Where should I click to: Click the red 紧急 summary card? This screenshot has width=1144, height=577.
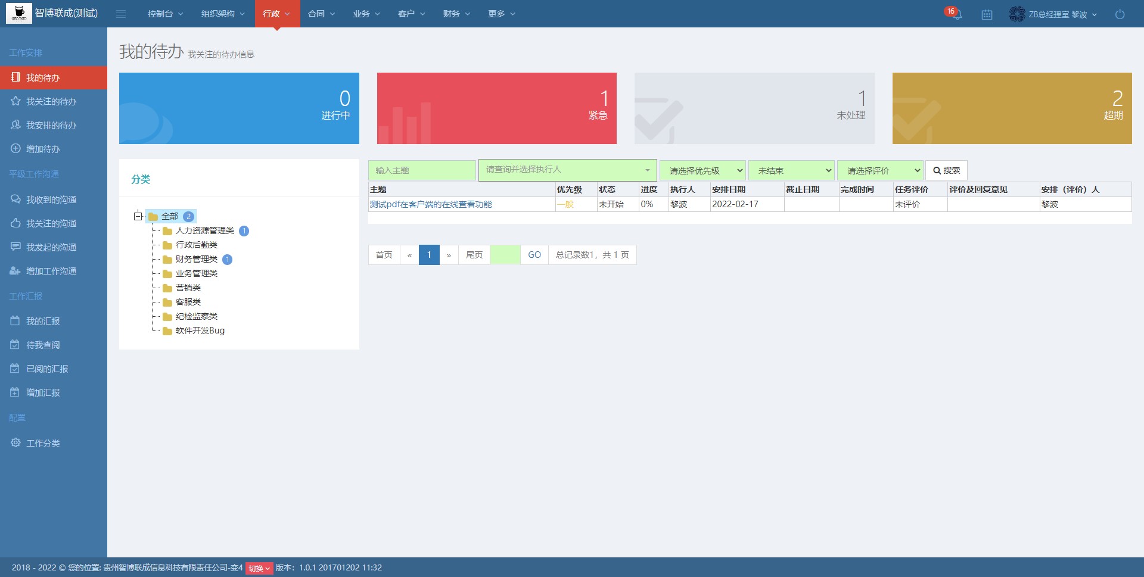497,108
